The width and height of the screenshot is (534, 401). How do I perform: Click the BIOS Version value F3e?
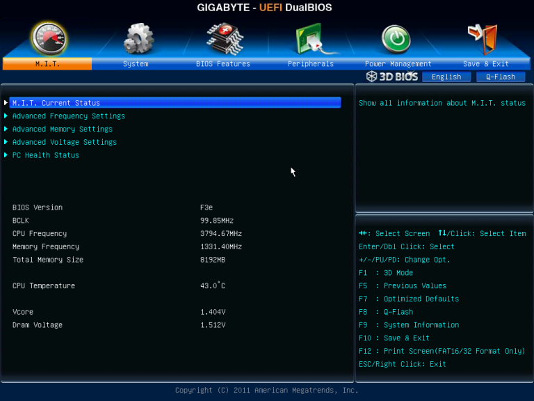[207, 207]
